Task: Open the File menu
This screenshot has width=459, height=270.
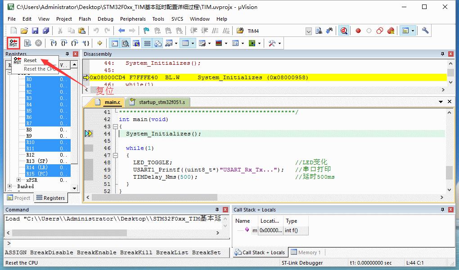Action: (x=12, y=19)
